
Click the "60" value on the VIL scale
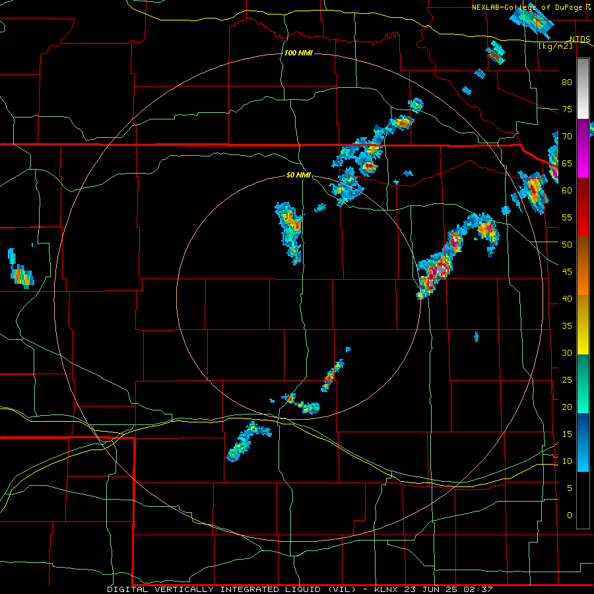[567, 191]
